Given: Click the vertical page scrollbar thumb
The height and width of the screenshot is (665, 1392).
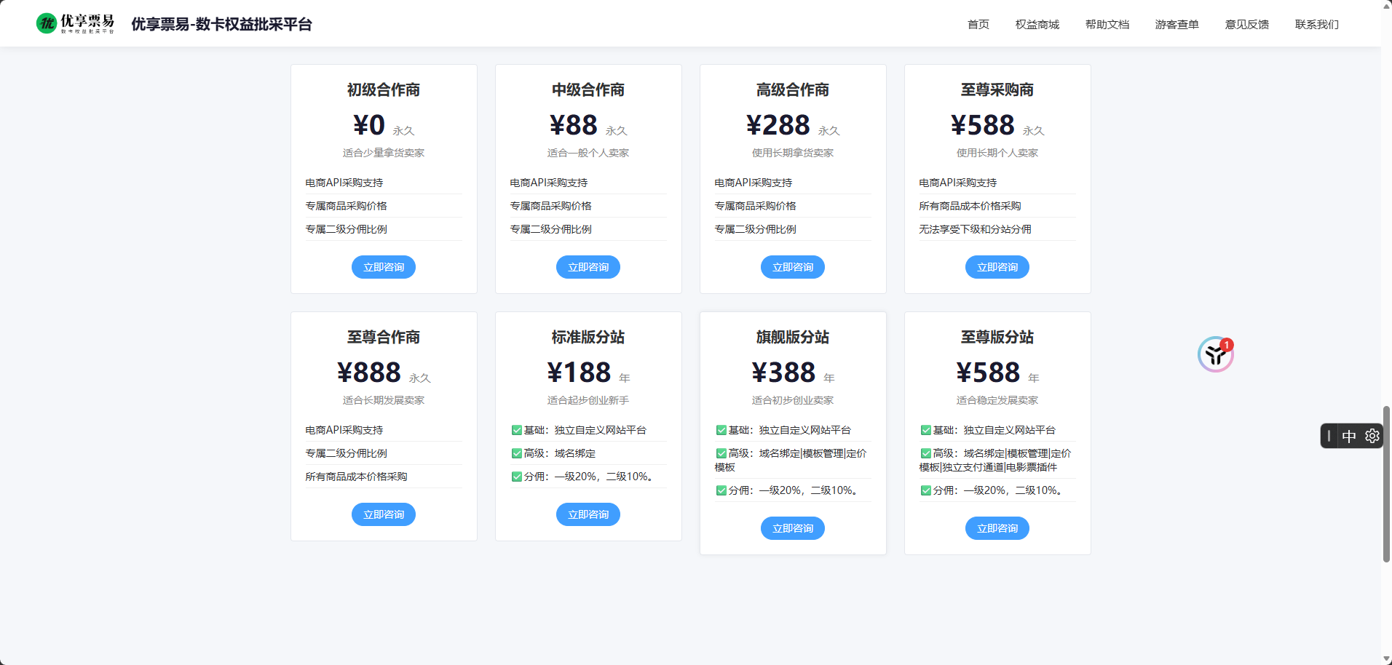Looking at the screenshot, I should click(x=1386, y=484).
